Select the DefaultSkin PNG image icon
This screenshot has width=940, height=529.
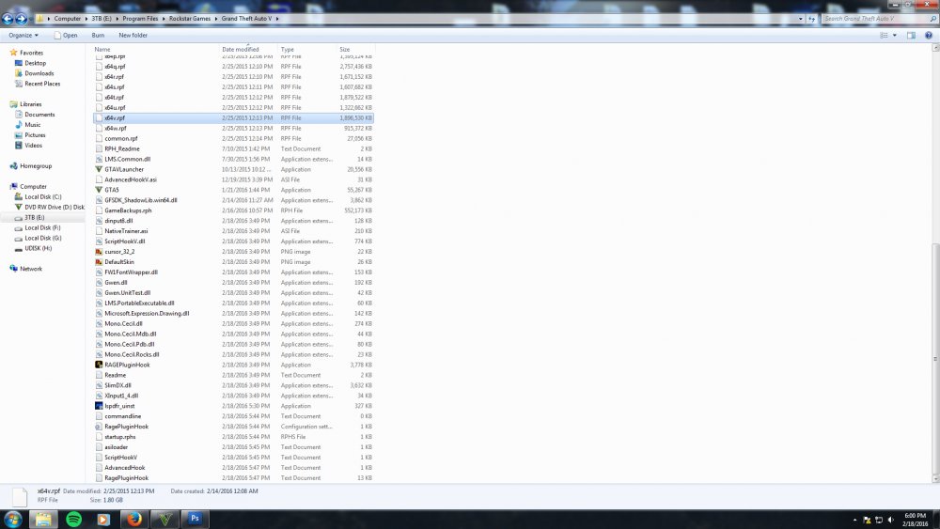(99, 262)
